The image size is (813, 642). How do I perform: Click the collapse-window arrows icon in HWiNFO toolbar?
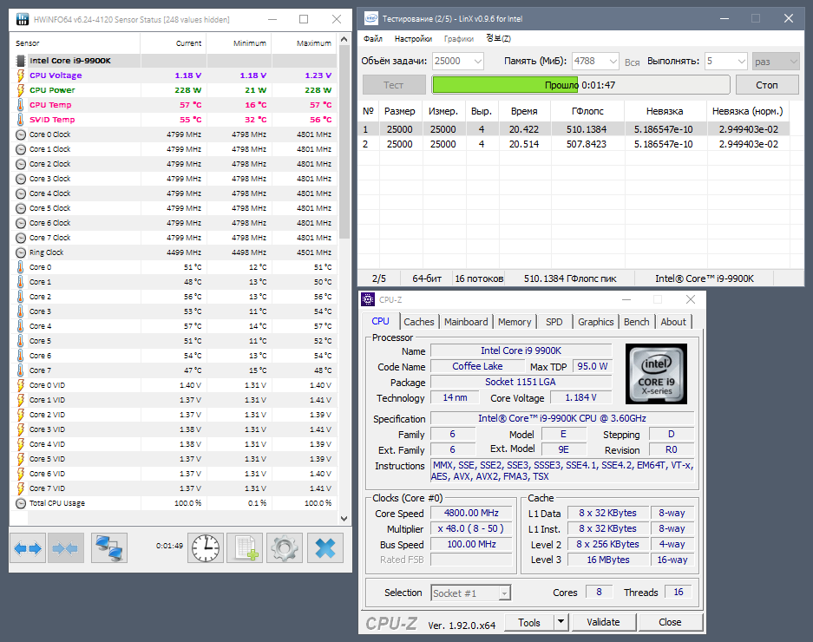(x=65, y=547)
